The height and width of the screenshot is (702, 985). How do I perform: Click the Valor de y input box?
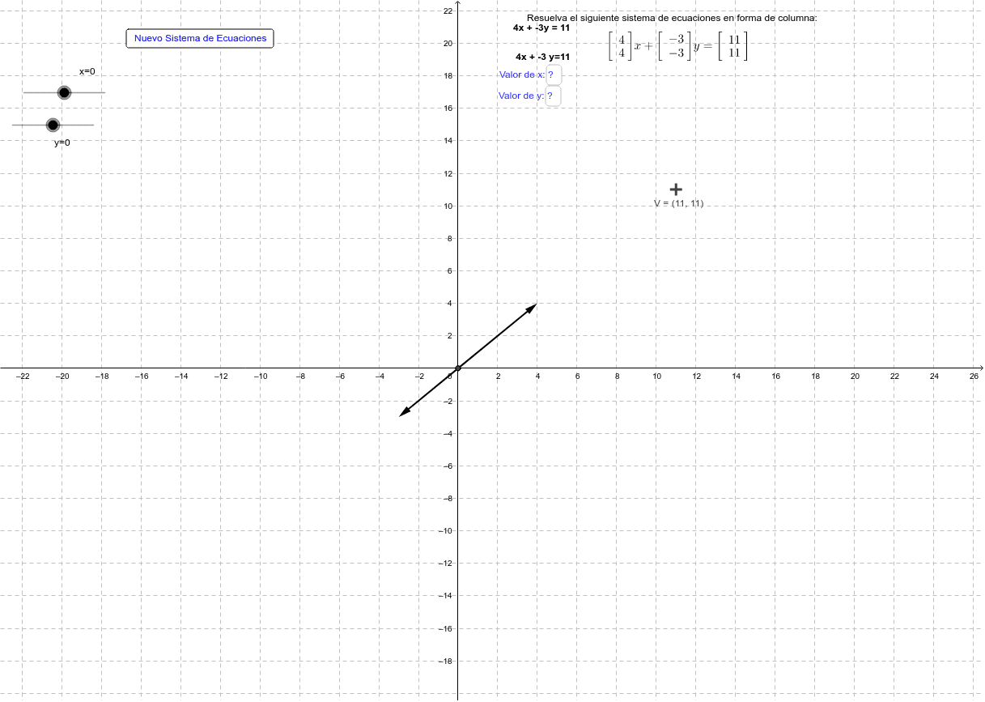click(x=554, y=96)
